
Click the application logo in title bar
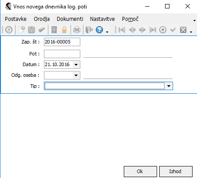coord(8,7)
